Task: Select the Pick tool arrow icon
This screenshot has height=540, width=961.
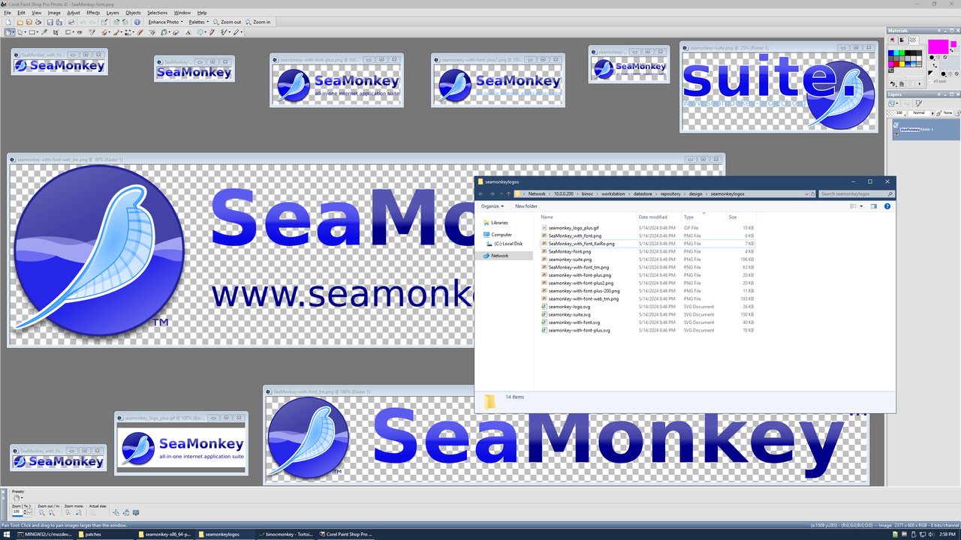Action: pos(20,32)
